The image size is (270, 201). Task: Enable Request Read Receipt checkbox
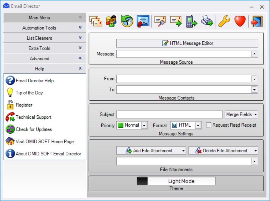[209, 125]
